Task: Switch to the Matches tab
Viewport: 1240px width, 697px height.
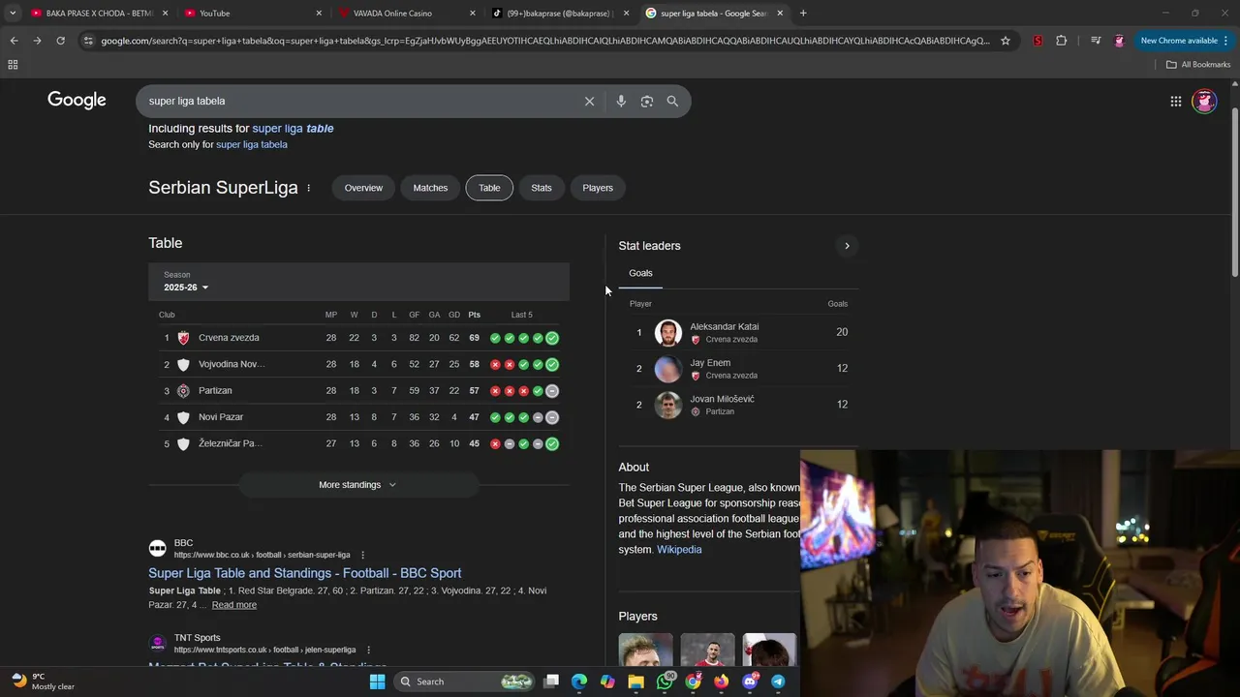Action: pyautogui.click(x=430, y=188)
